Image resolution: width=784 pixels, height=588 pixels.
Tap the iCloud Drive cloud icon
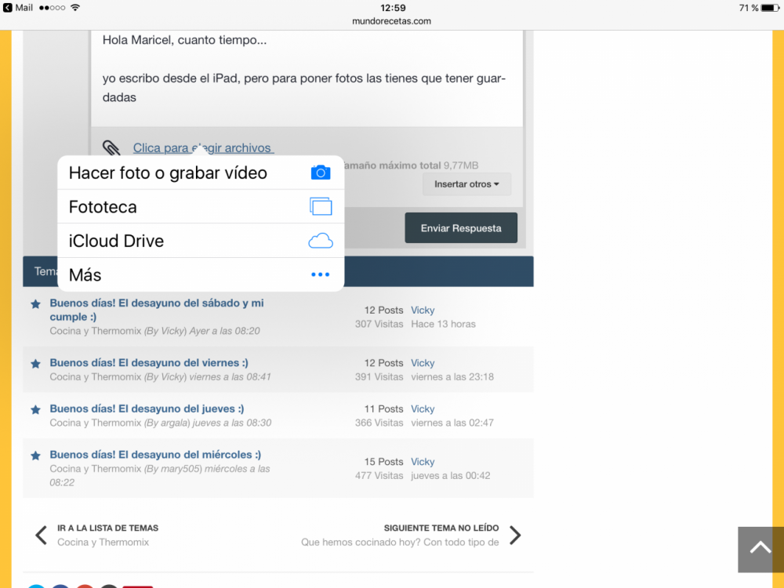click(320, 241)
